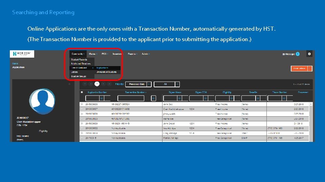Screen dimensions: 325x182
Task: Select page 1 in the pager
Action: 97,84
